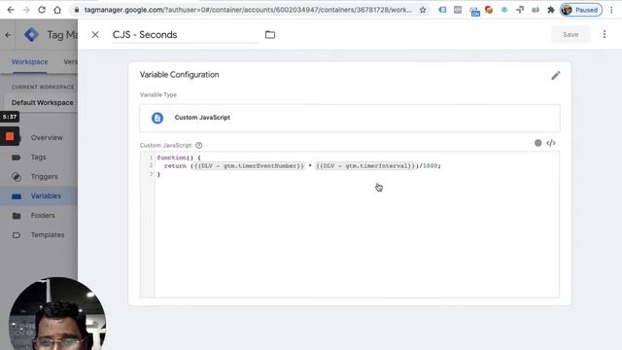Open Triggers in the sidebar
This screenshot has width=622, height=350.
[45, 177]
